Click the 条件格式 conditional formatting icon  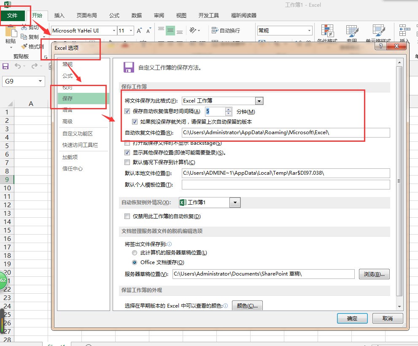click(327, 30)
